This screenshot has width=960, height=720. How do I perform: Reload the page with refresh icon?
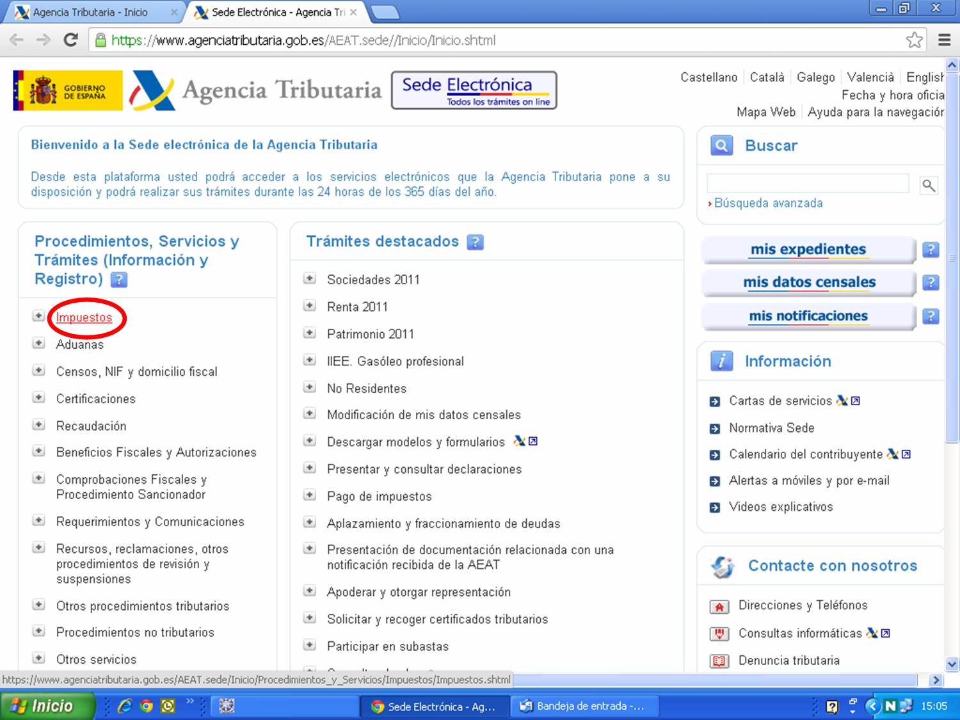click(70, 40)
